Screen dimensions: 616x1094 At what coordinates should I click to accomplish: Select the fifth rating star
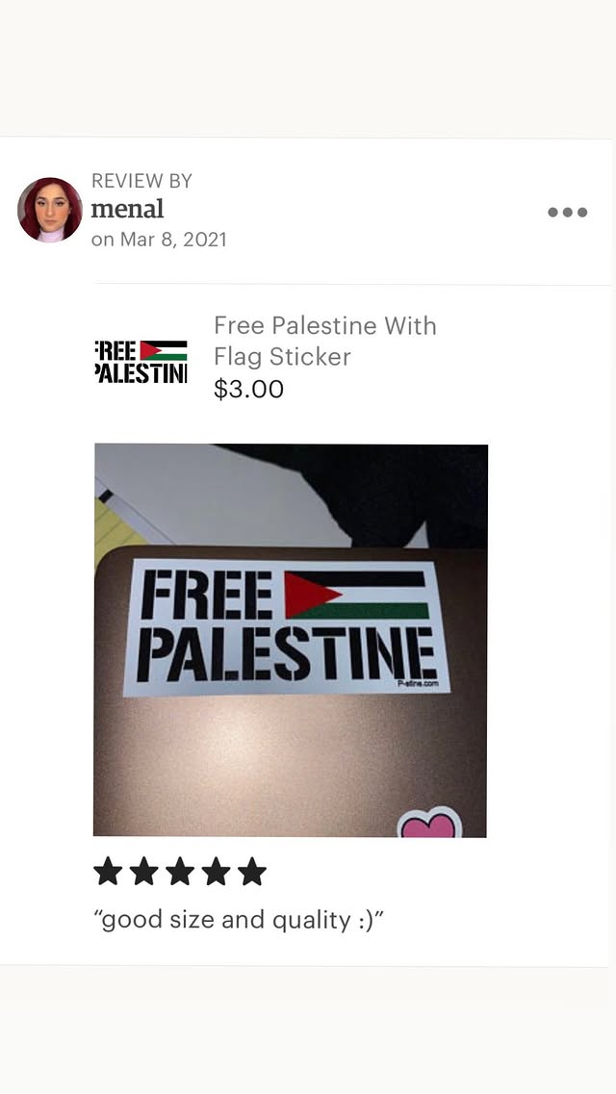(x=252, y=872)
